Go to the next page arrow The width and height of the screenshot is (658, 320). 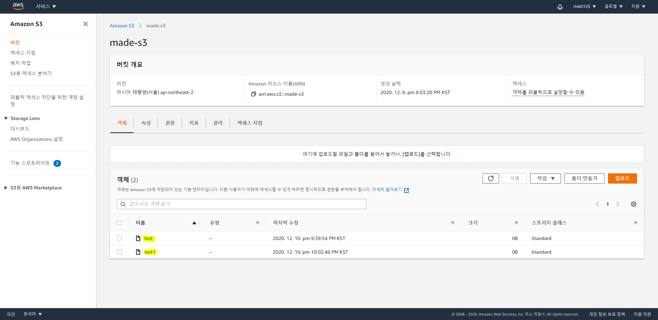618,204
